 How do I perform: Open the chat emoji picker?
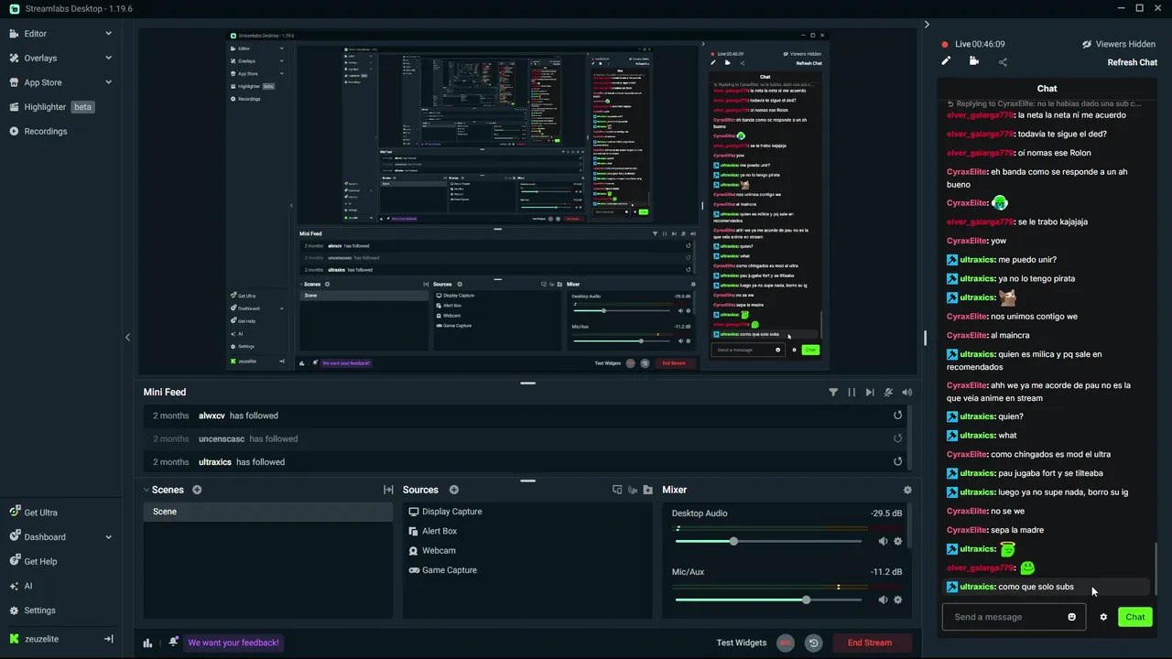coord(1072,617)
